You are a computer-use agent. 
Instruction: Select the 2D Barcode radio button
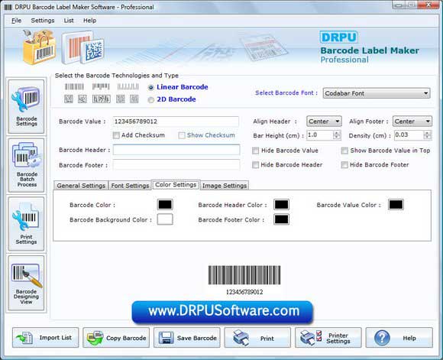[151, 100]
